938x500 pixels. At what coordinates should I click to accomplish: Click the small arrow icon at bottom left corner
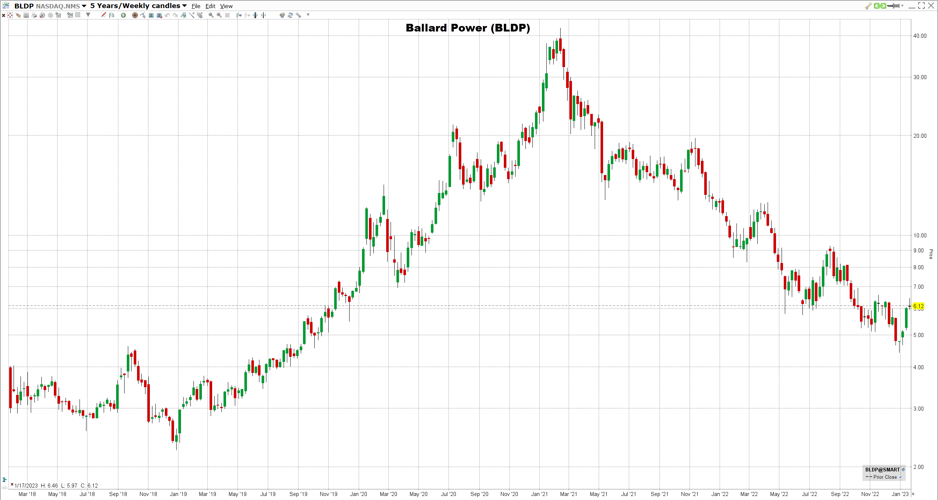4,480
